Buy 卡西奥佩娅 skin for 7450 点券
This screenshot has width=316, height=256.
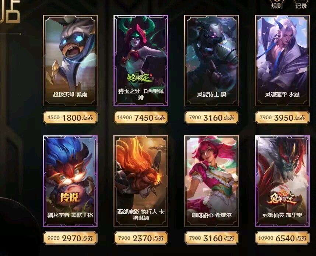click(x=141, y=117)
